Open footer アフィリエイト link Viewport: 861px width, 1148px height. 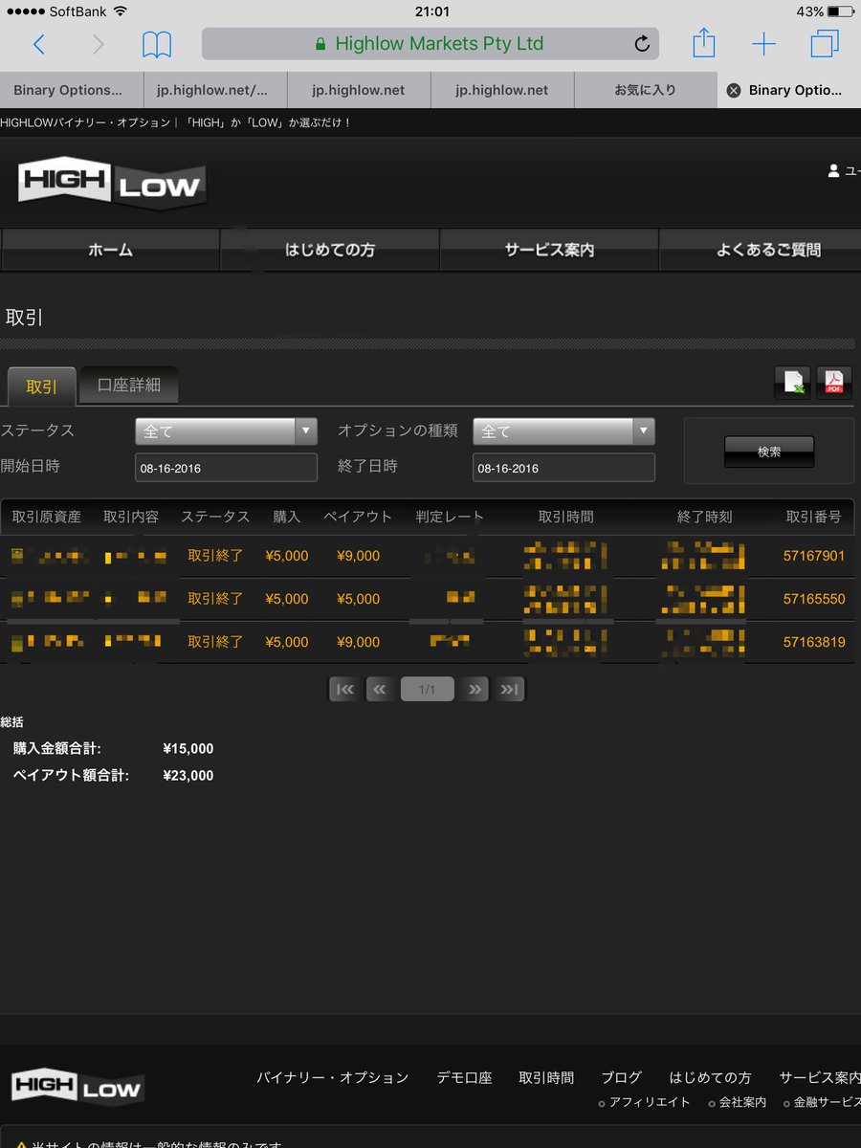pyautogui.click(x=650, y=1102)
